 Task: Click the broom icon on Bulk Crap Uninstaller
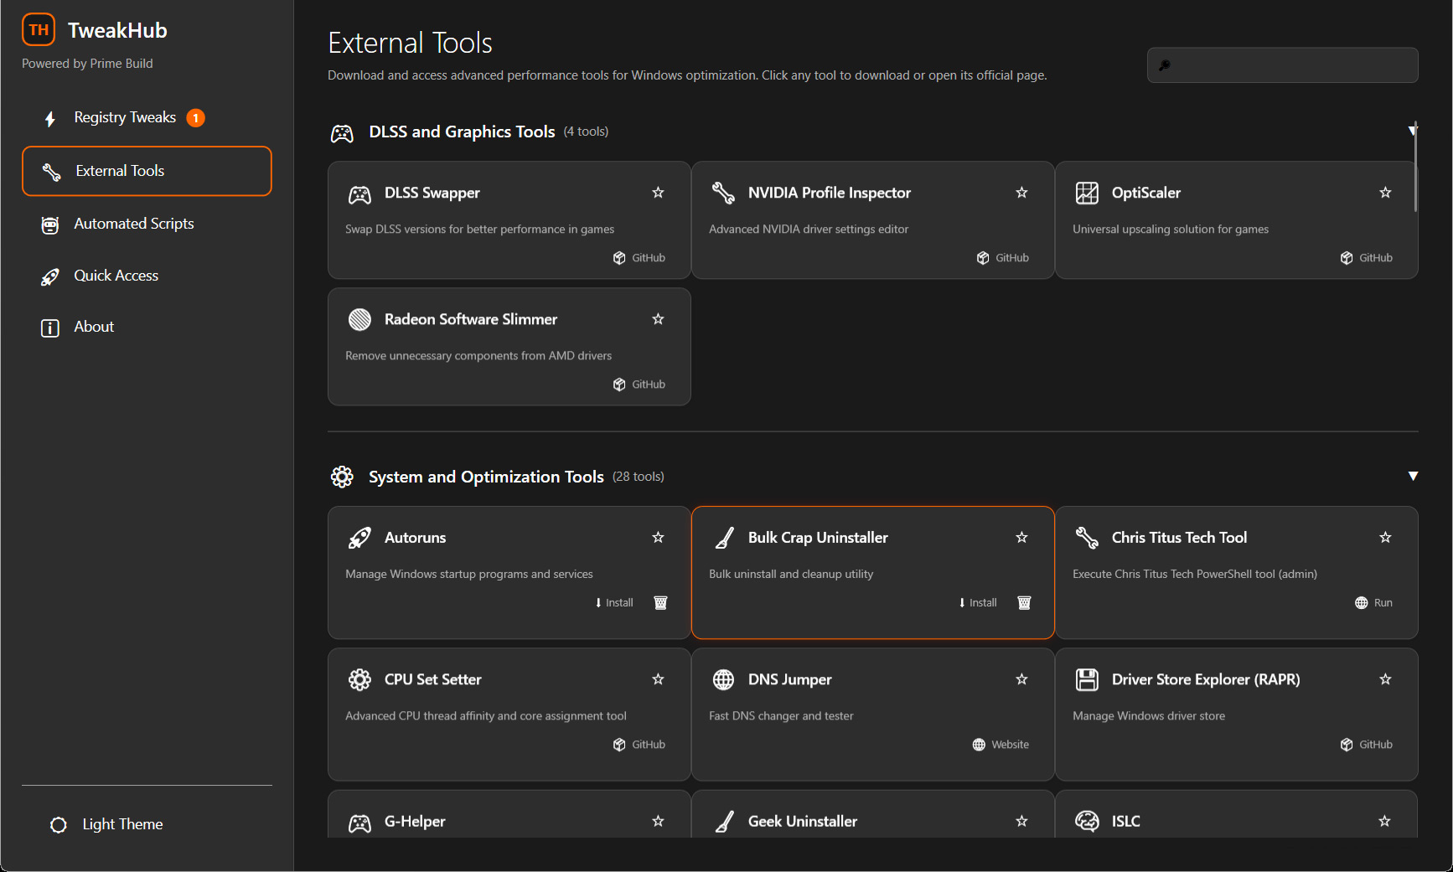723,538
